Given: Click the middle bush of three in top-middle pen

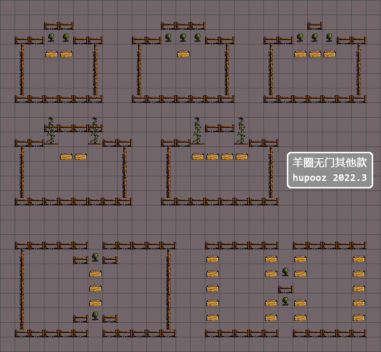Looking at the screenshot, I should pos(183,38).
